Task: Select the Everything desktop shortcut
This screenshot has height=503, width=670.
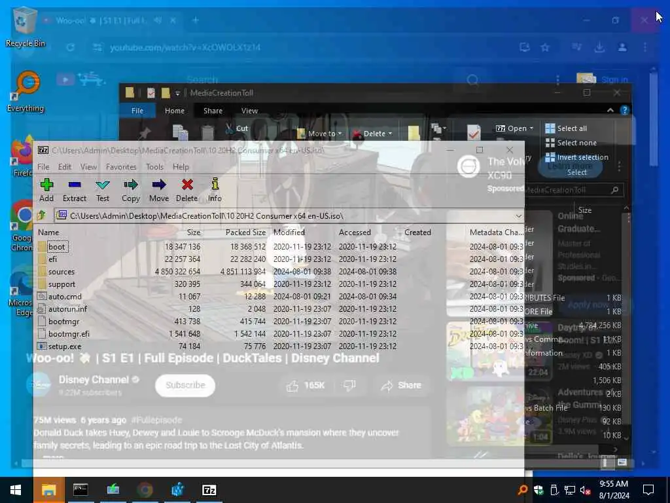Action: coord(26,91)
